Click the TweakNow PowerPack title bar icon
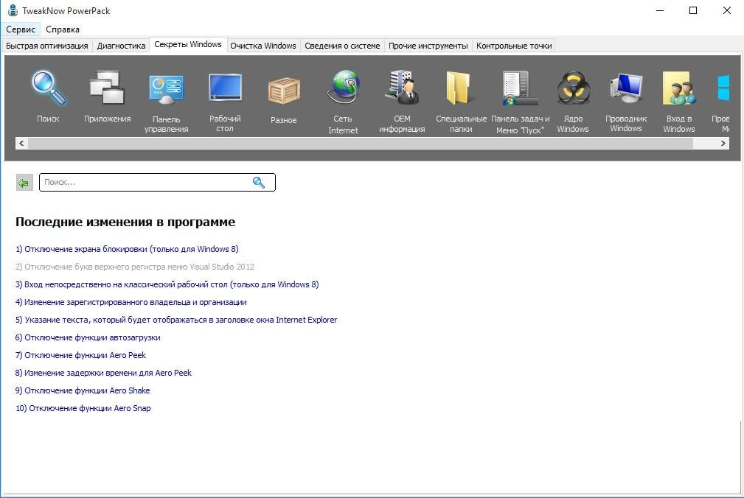The image size is (744, 498). tap(13, 10)
